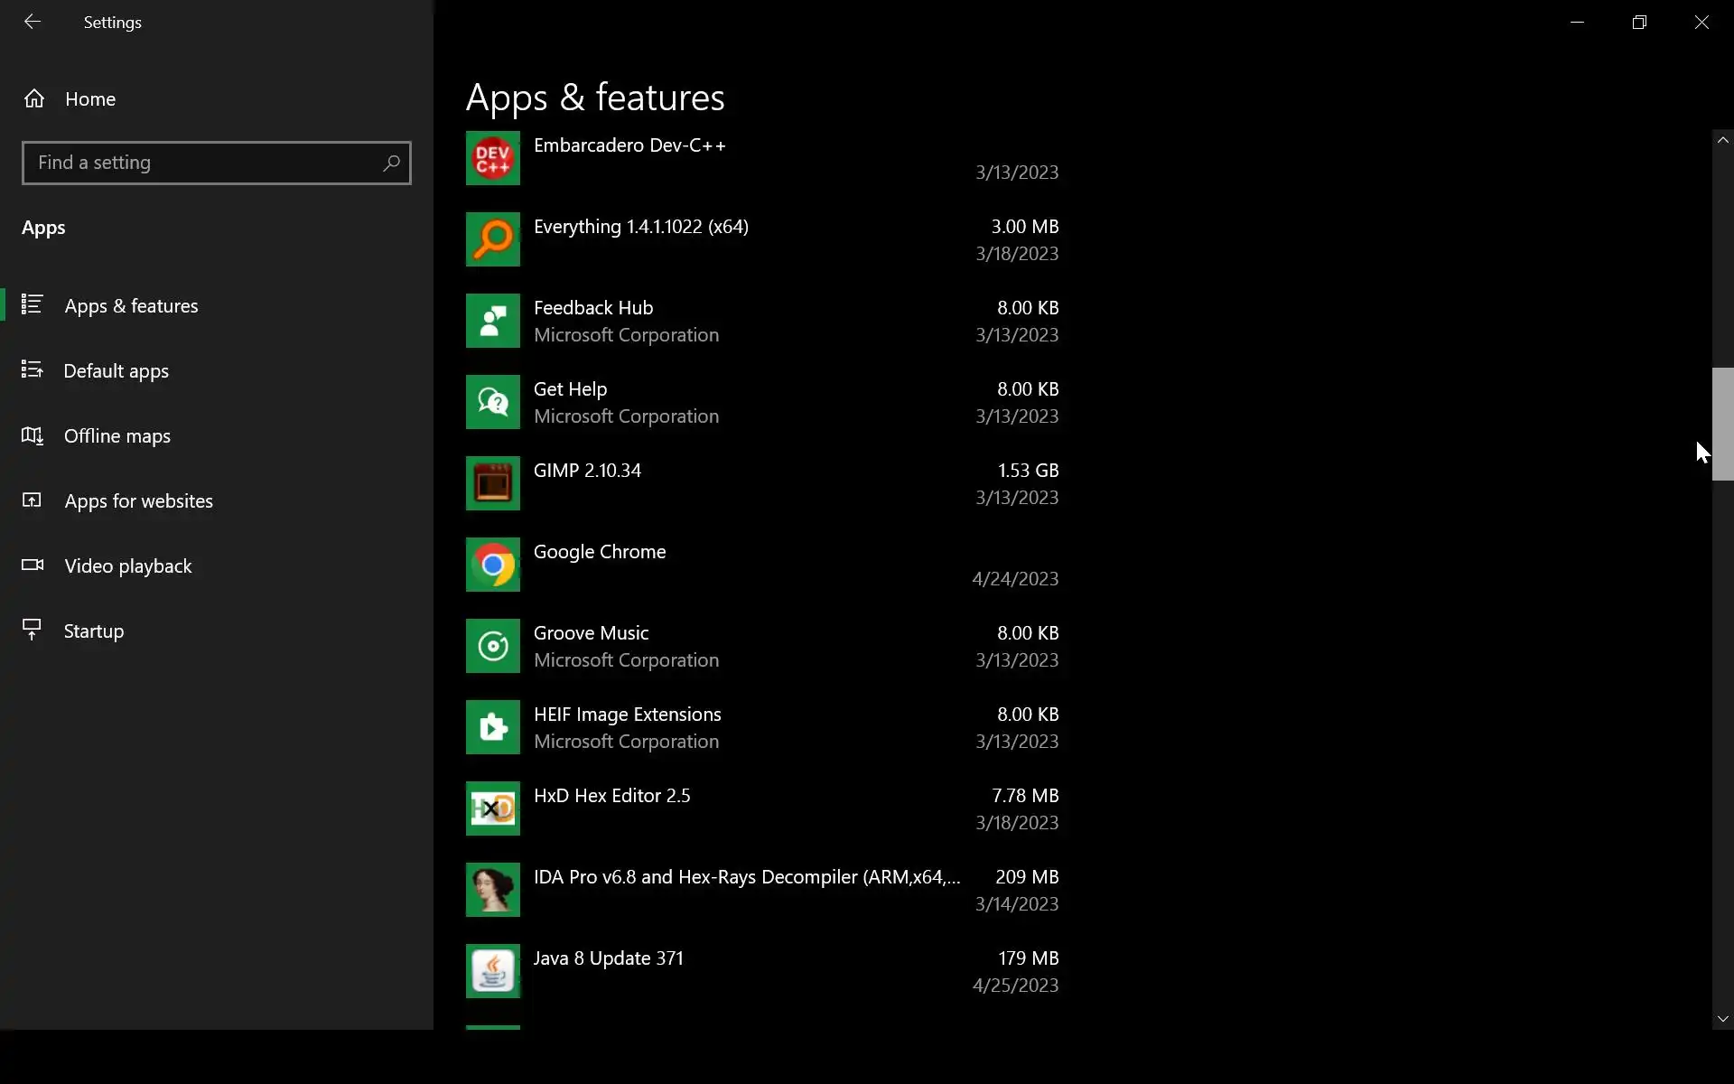This screenshot has width=1734, height=1084.
Task: Open the Startup apps section
Action: point(93,631)
